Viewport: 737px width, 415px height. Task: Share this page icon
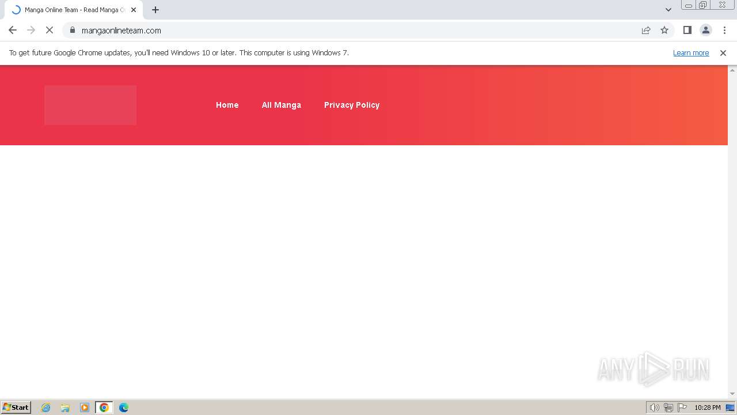[646, 30]
